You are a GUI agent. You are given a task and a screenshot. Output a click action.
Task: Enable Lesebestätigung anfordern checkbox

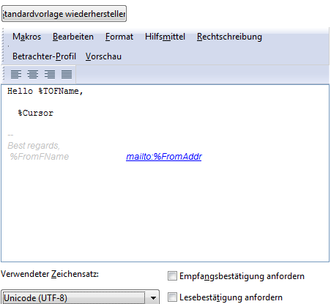click(172, 297)
